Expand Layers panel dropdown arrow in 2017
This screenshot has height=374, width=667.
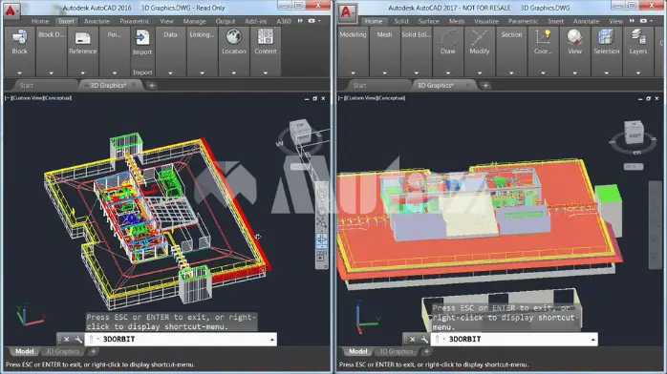point(638,73)
